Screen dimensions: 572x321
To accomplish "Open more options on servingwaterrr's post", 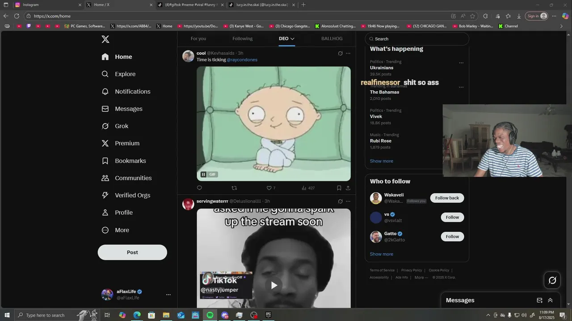I will click(348, 202).
